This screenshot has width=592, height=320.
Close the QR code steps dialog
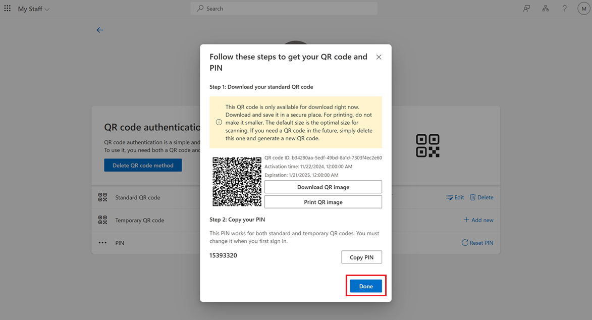(379, 57)
